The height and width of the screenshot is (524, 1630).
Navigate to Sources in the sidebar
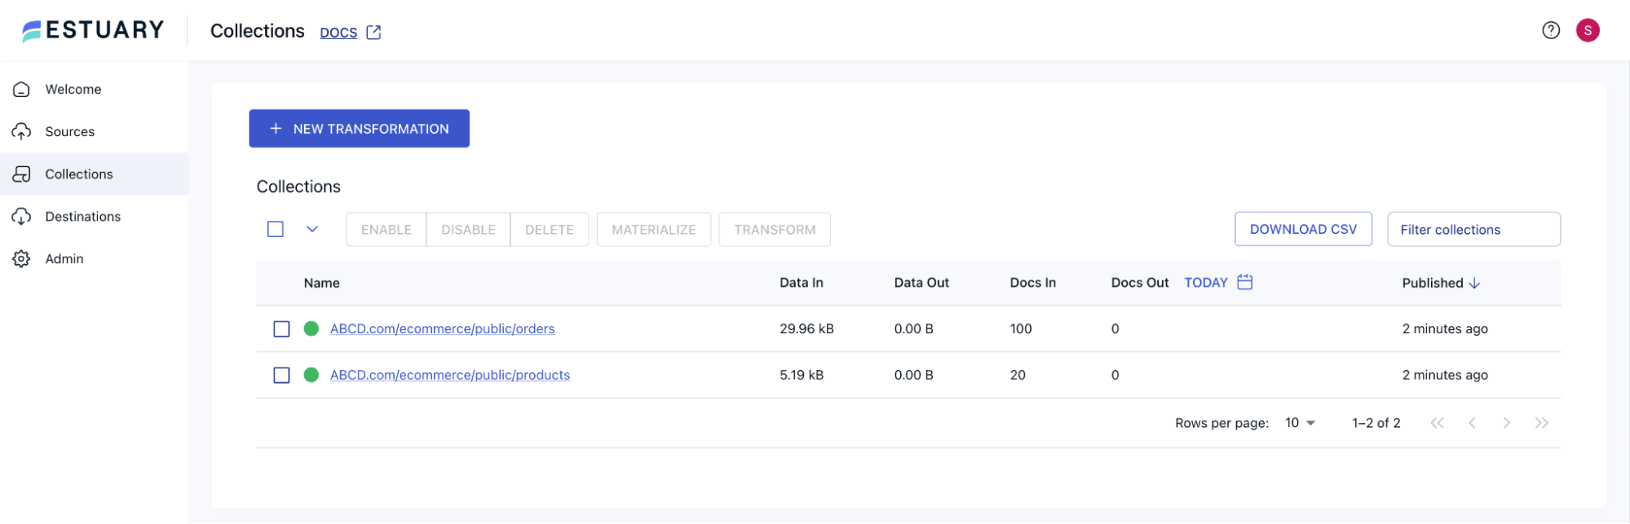(x=95, y=131)
